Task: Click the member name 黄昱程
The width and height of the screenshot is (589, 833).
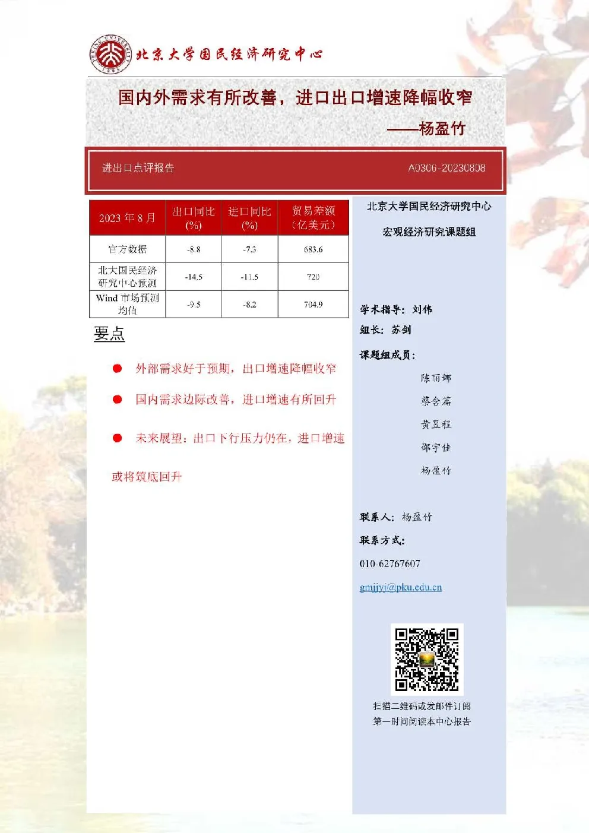Action: click(x=436, y=425)
